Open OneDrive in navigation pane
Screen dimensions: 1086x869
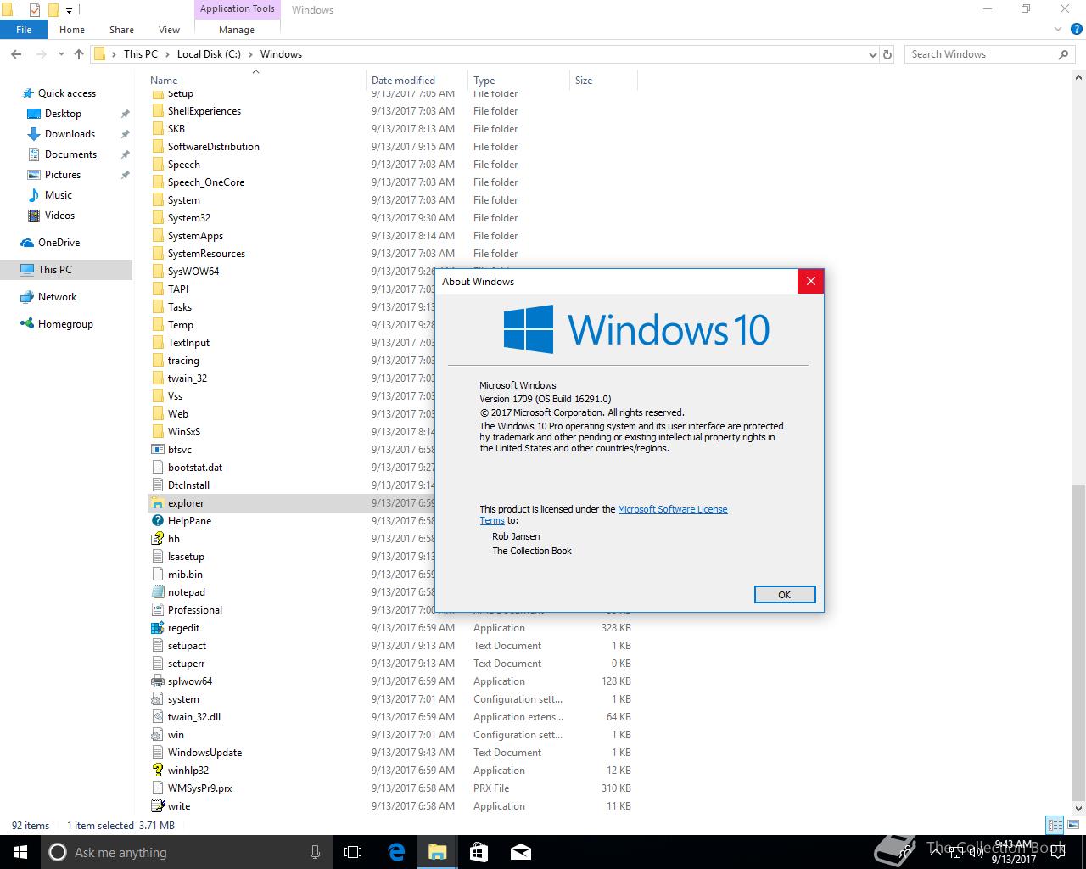(59, 243)
